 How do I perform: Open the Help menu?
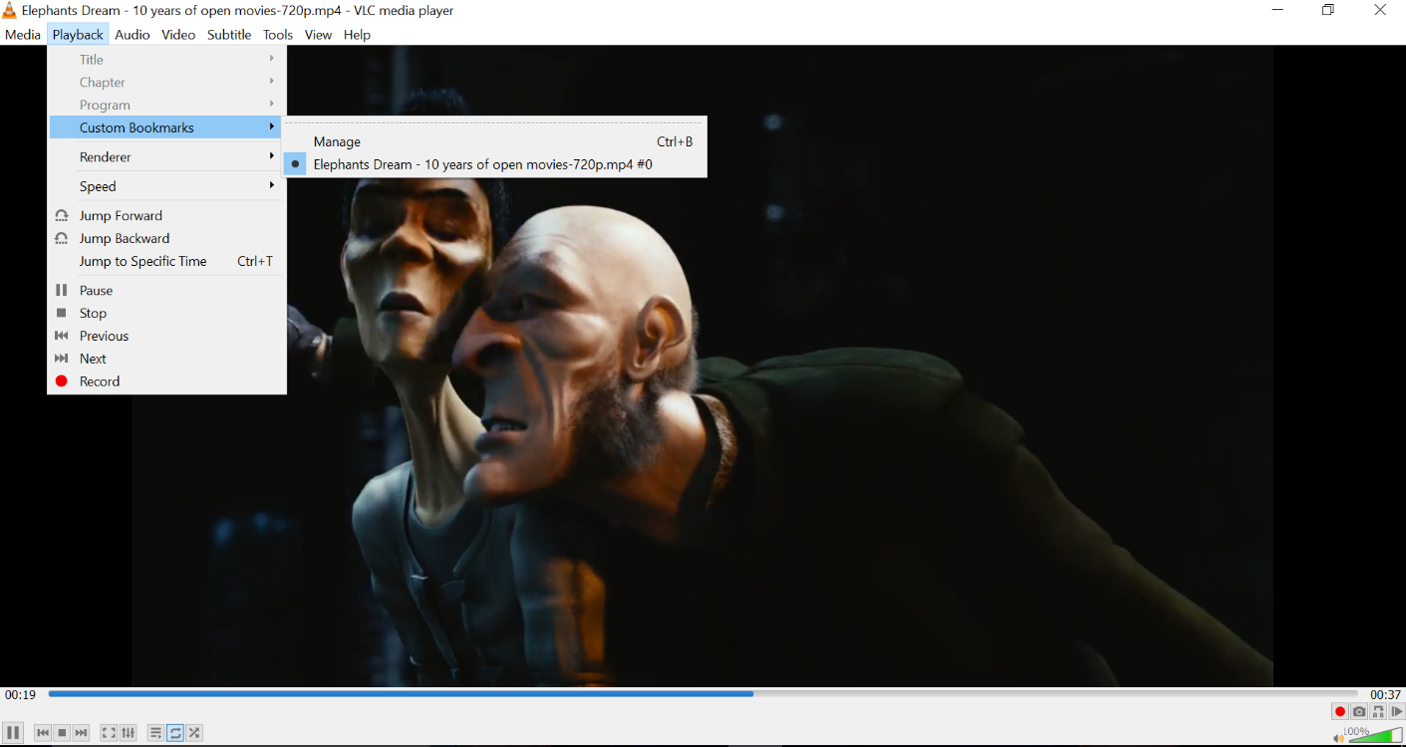point(357,34)
